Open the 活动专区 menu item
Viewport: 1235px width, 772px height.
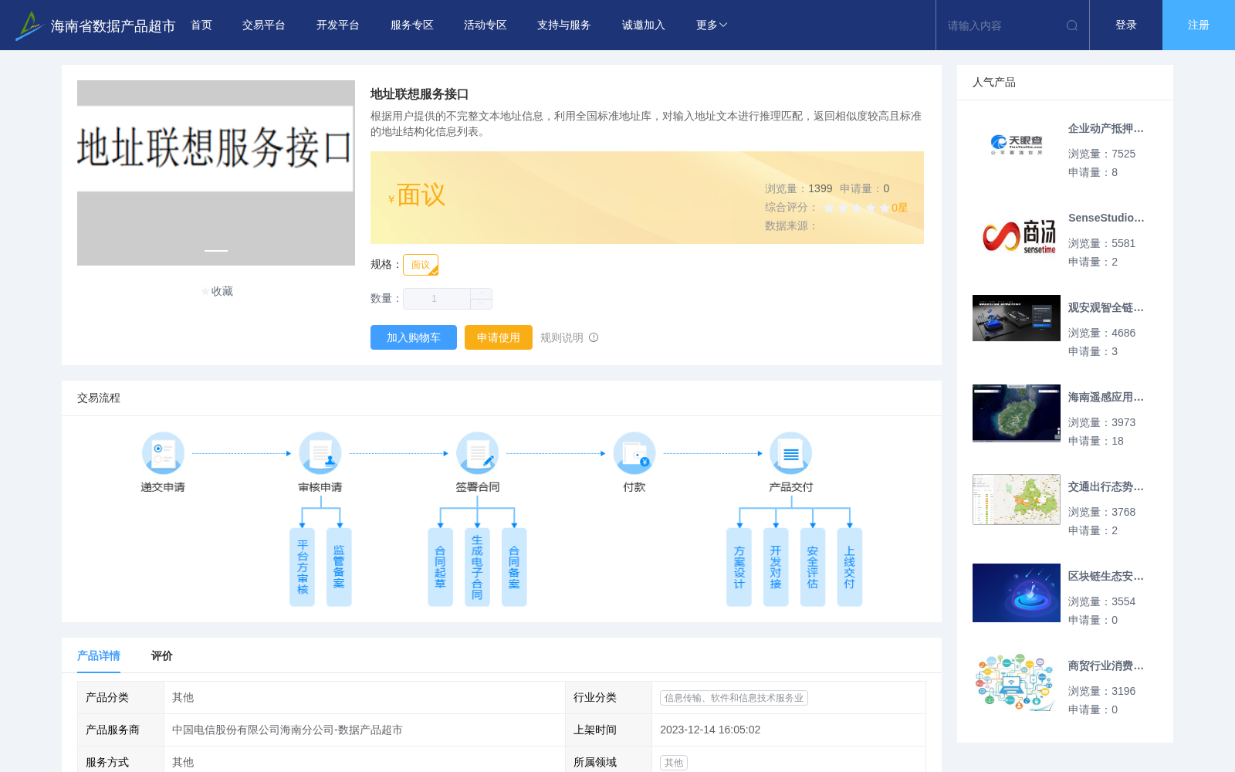point(486,25)
